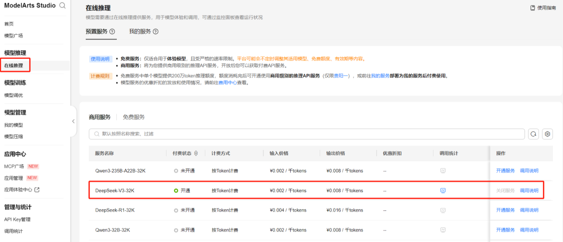Screen dimensions: 563x242
Task: Click external link icon beside 应用体验中心
Action: coord(37,190)
